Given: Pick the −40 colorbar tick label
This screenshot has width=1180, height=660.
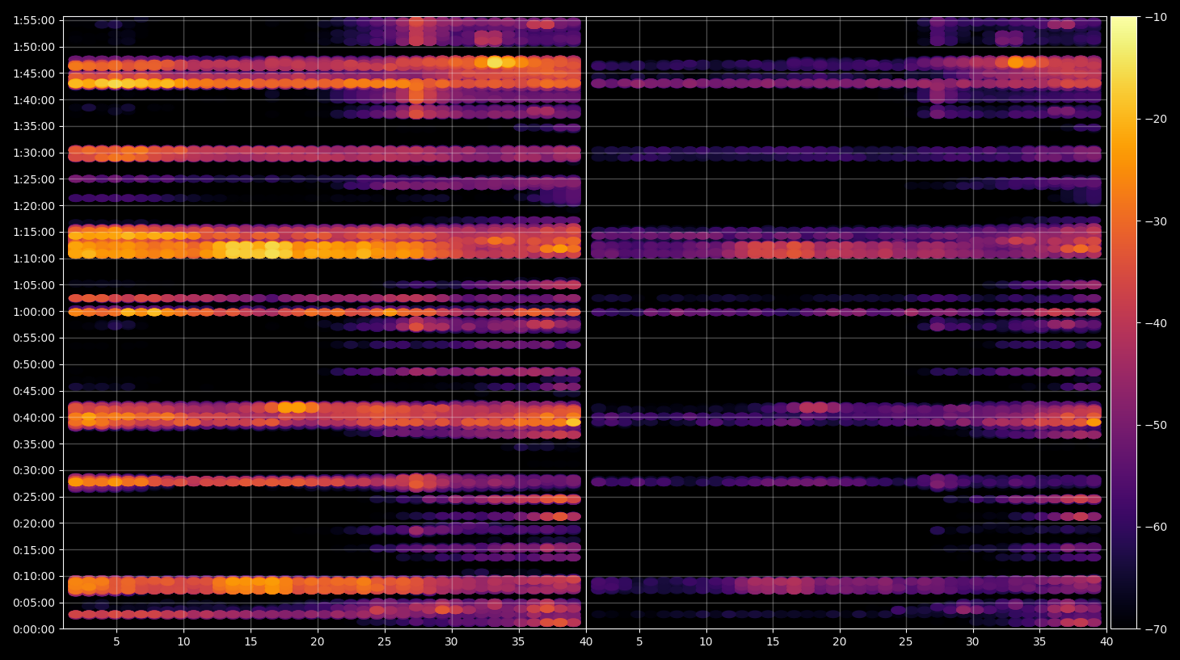Looking at the screenshot, I should pos(1156,323).
